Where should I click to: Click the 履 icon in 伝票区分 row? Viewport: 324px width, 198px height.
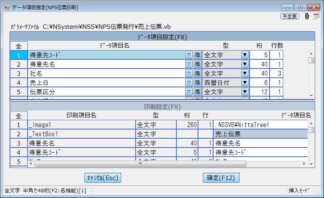click(197, 92)
